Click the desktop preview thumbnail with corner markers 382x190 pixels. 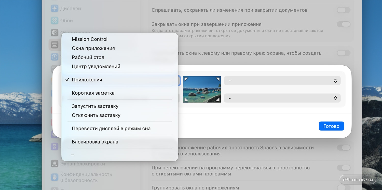point(202,89)
